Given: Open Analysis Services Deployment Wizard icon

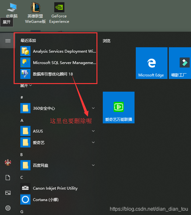Looking at the screenshot, I should [25, 51].
